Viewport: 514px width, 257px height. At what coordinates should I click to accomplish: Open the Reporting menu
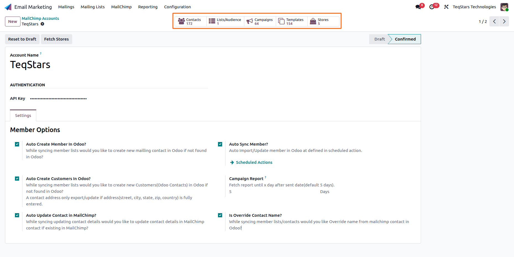click(148, 7)
